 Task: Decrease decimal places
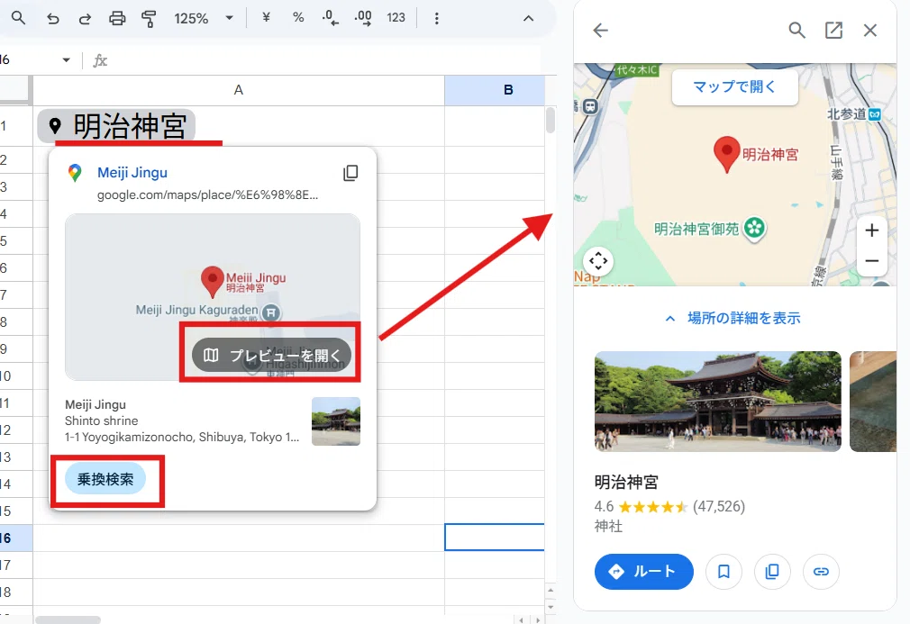click(331, 18)
